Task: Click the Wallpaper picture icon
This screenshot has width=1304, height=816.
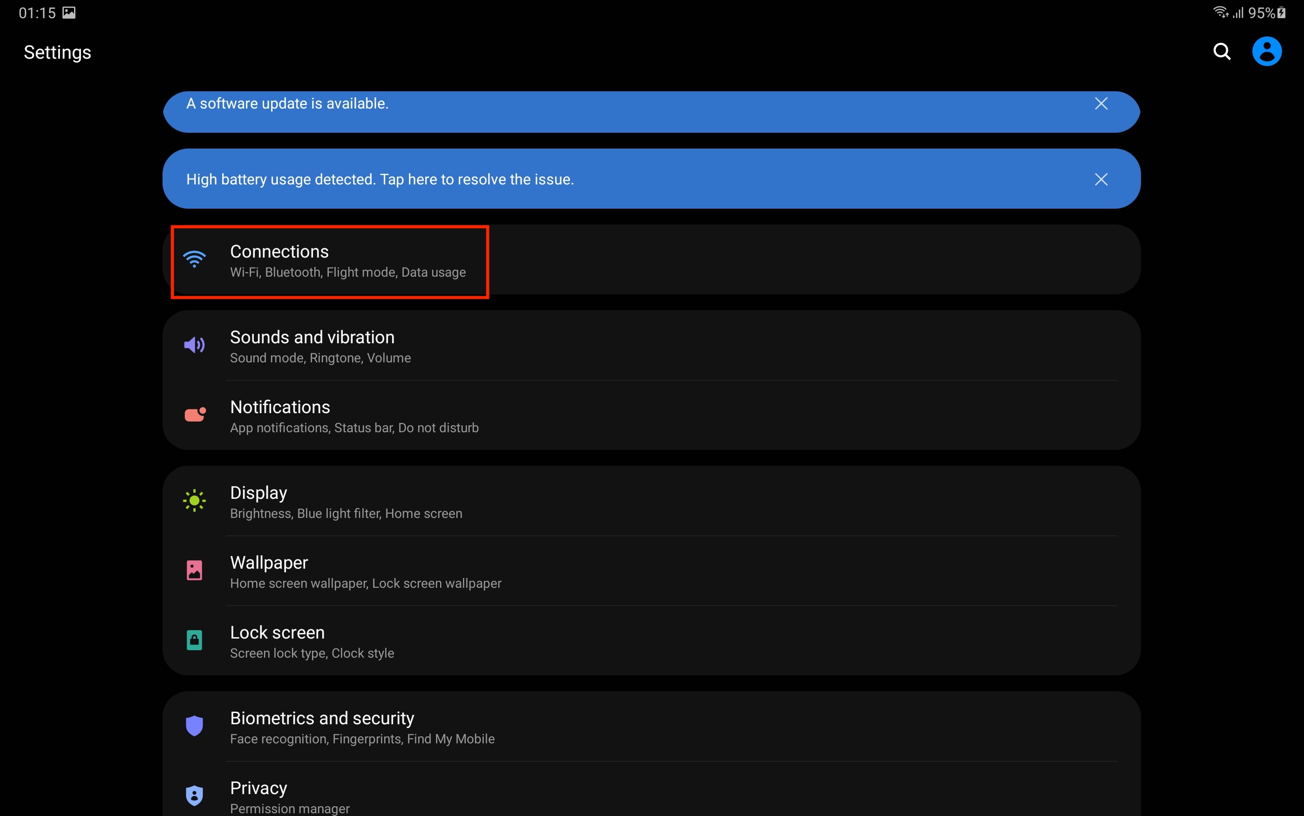Action: pyautogui.click(x=194, y=571)
